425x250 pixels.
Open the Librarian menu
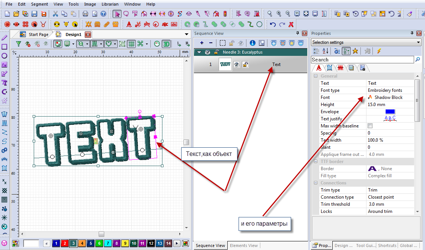click(x=110, y=4)
